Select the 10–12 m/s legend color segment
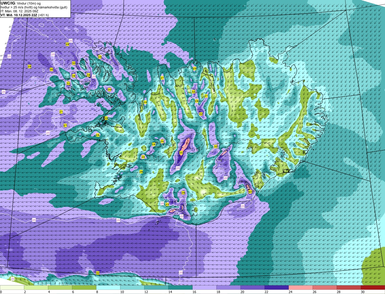Image resolution: width=385 pixels, height=294 pixels. coord(132,287)
